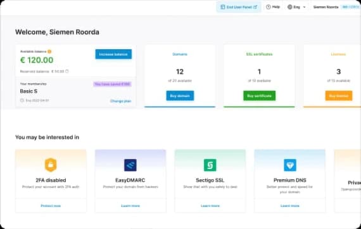
Task: Click the EasyDMARC logo icon
Action: [130, 165]
